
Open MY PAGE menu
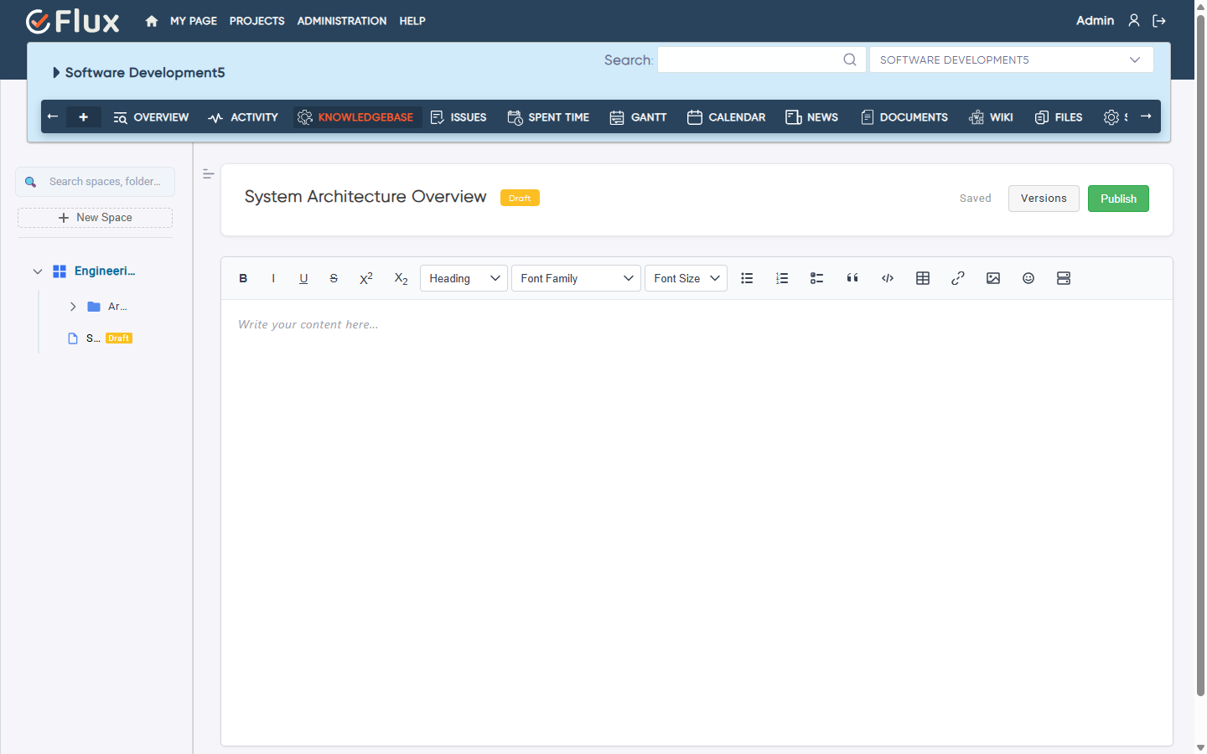pos(194,21)
